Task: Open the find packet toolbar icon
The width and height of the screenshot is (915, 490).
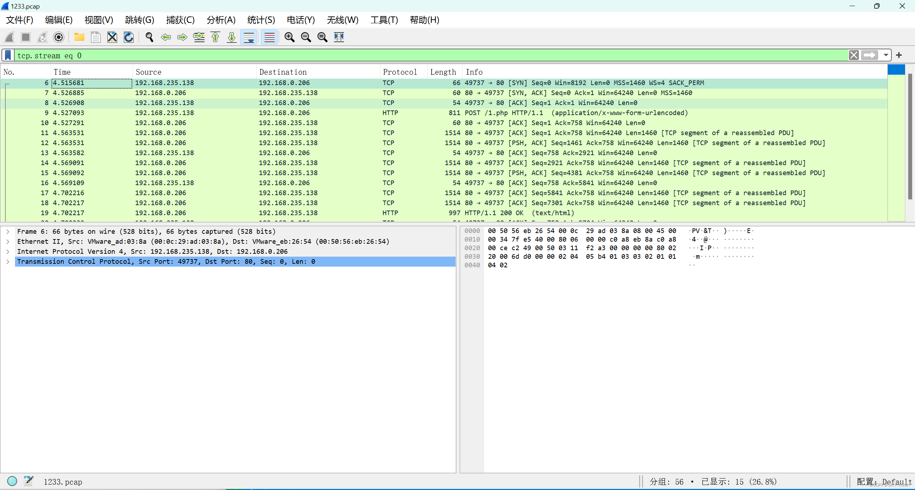Action: (x=149, y=37)
